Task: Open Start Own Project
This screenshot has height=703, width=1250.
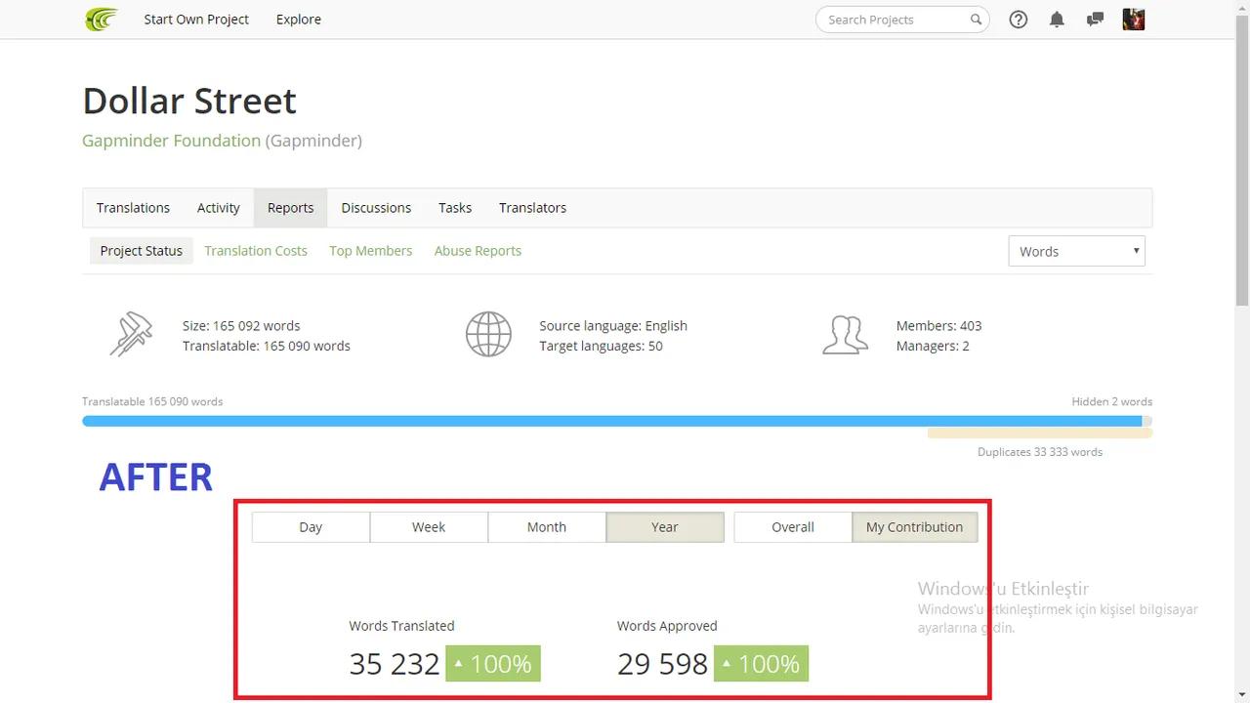Action: click(196, 20)
